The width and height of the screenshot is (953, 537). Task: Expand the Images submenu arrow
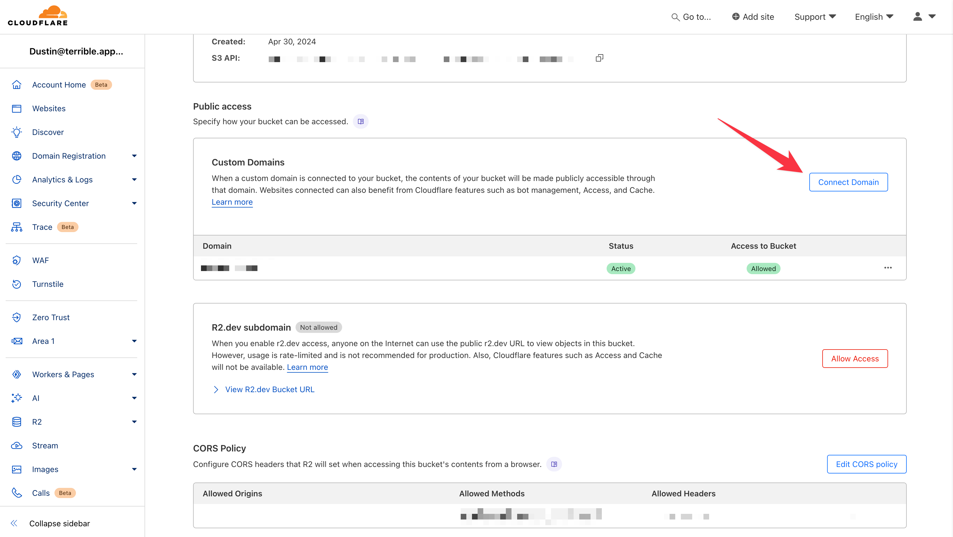point(134,469)
